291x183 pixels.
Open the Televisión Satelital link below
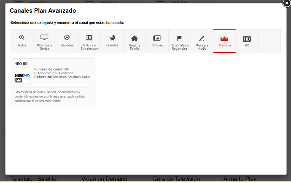pyautogui.click(x=34, y=179)
